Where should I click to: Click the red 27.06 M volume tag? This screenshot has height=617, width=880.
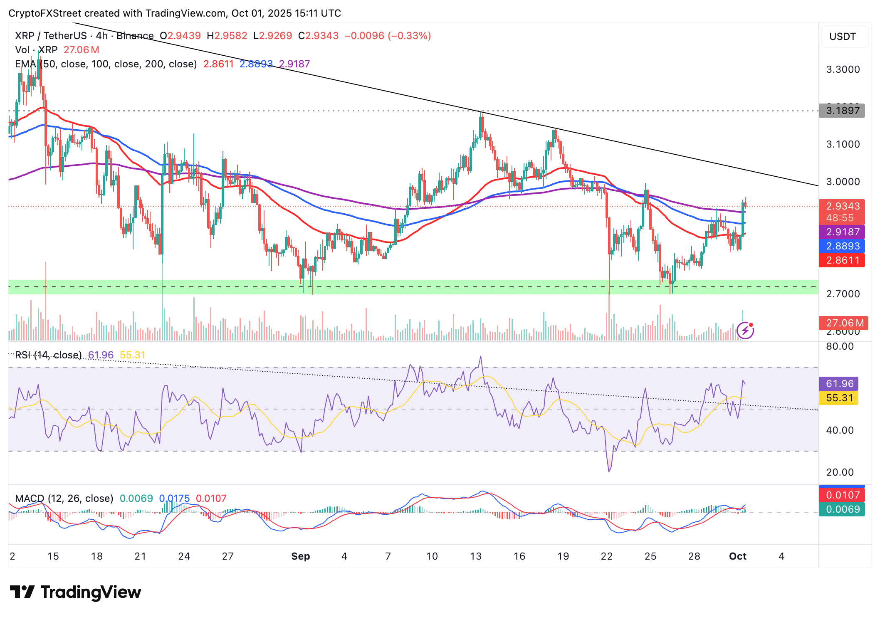843,323
